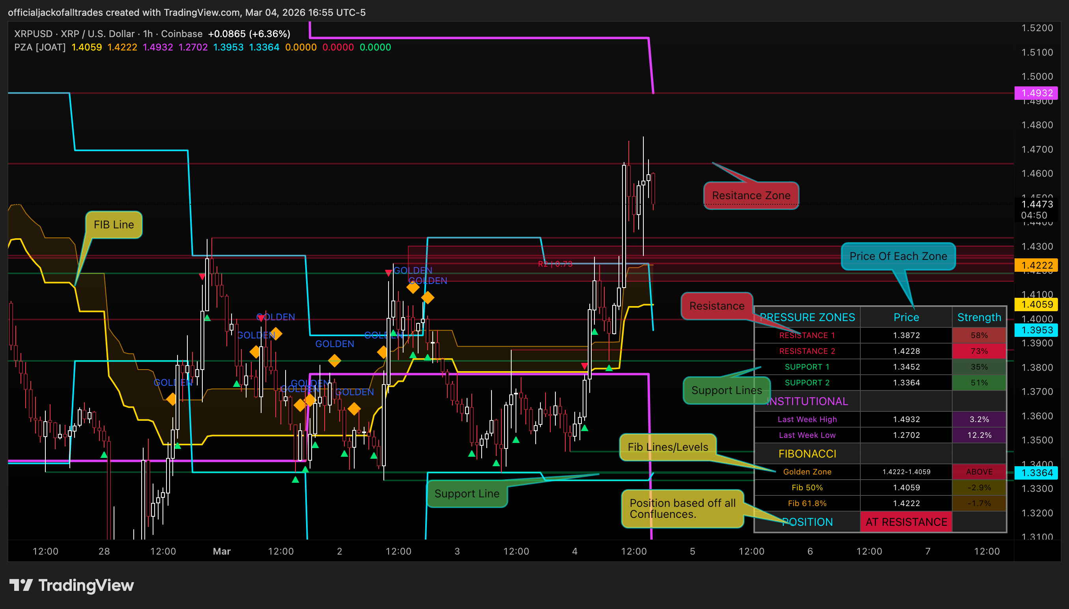
Task: Click the cyan 1.3953 value in indicator legend
Action: [x=228, y=47]
